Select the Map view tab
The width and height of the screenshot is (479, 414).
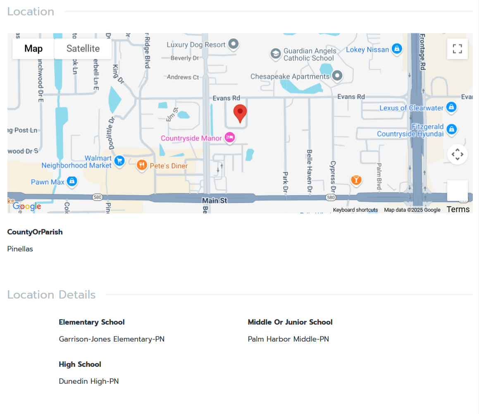coord(33,49)
